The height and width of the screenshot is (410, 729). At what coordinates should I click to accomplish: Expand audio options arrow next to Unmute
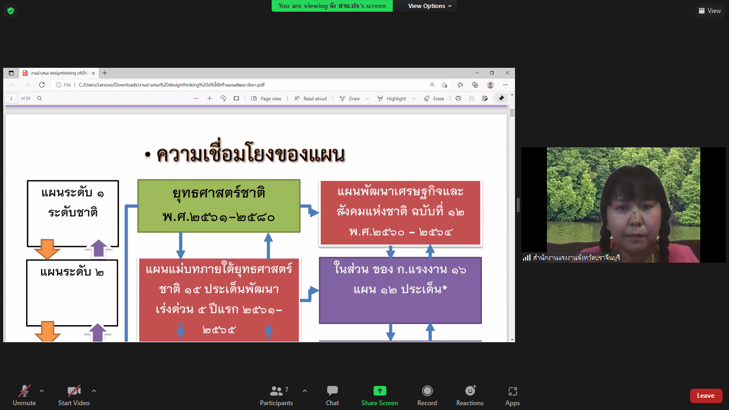42,391
